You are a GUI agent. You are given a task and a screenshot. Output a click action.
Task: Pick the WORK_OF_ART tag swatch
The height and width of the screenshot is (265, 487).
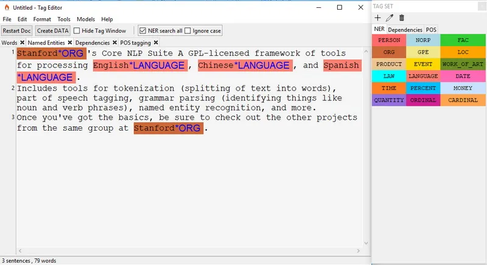463,64
